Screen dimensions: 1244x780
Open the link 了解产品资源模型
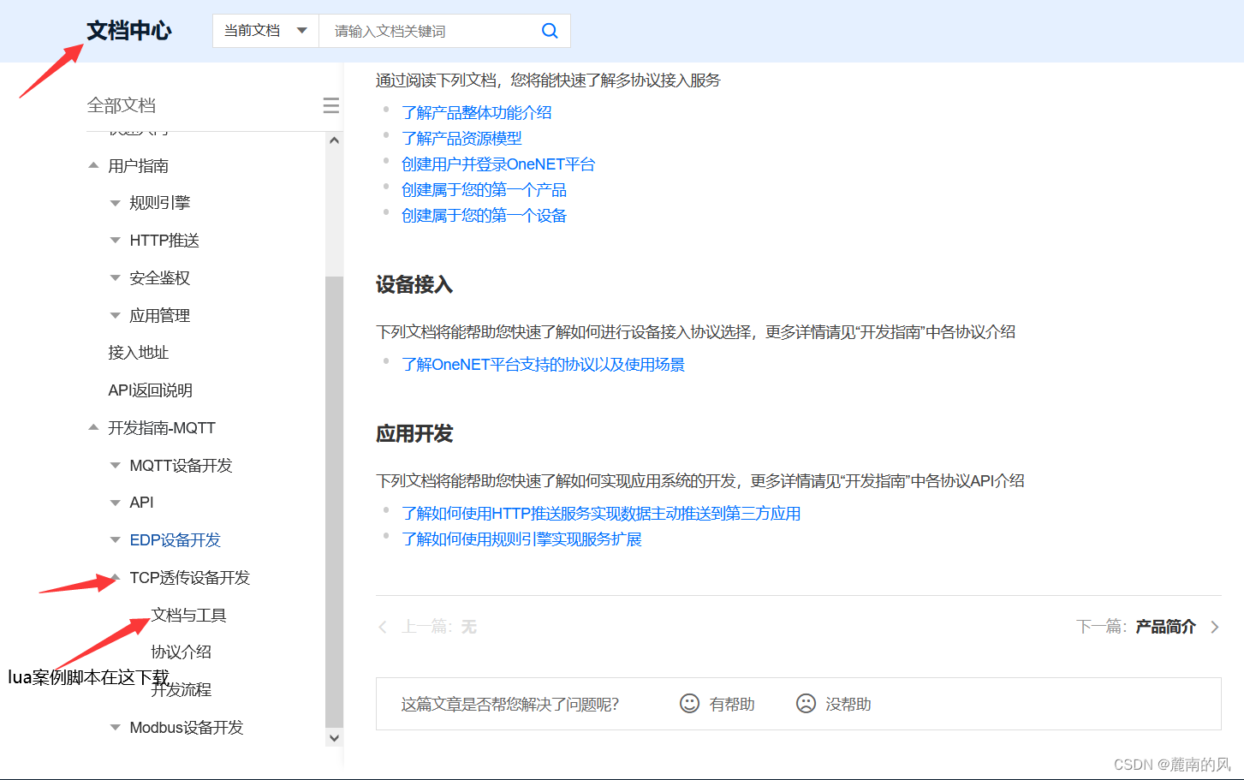[462, 139]
